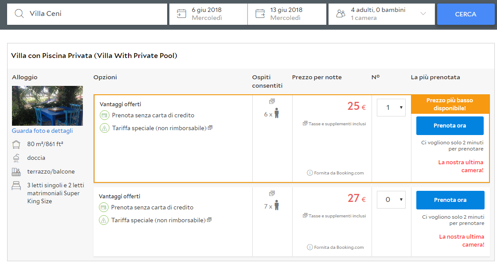Click 'Prenota ora' for the 25 € offer
This screenshot has width=497, height=263.
click(450, 126)
